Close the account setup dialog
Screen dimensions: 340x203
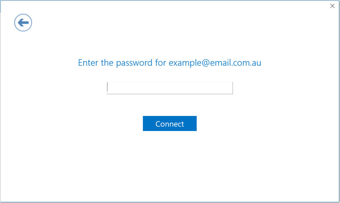(332, 6)
